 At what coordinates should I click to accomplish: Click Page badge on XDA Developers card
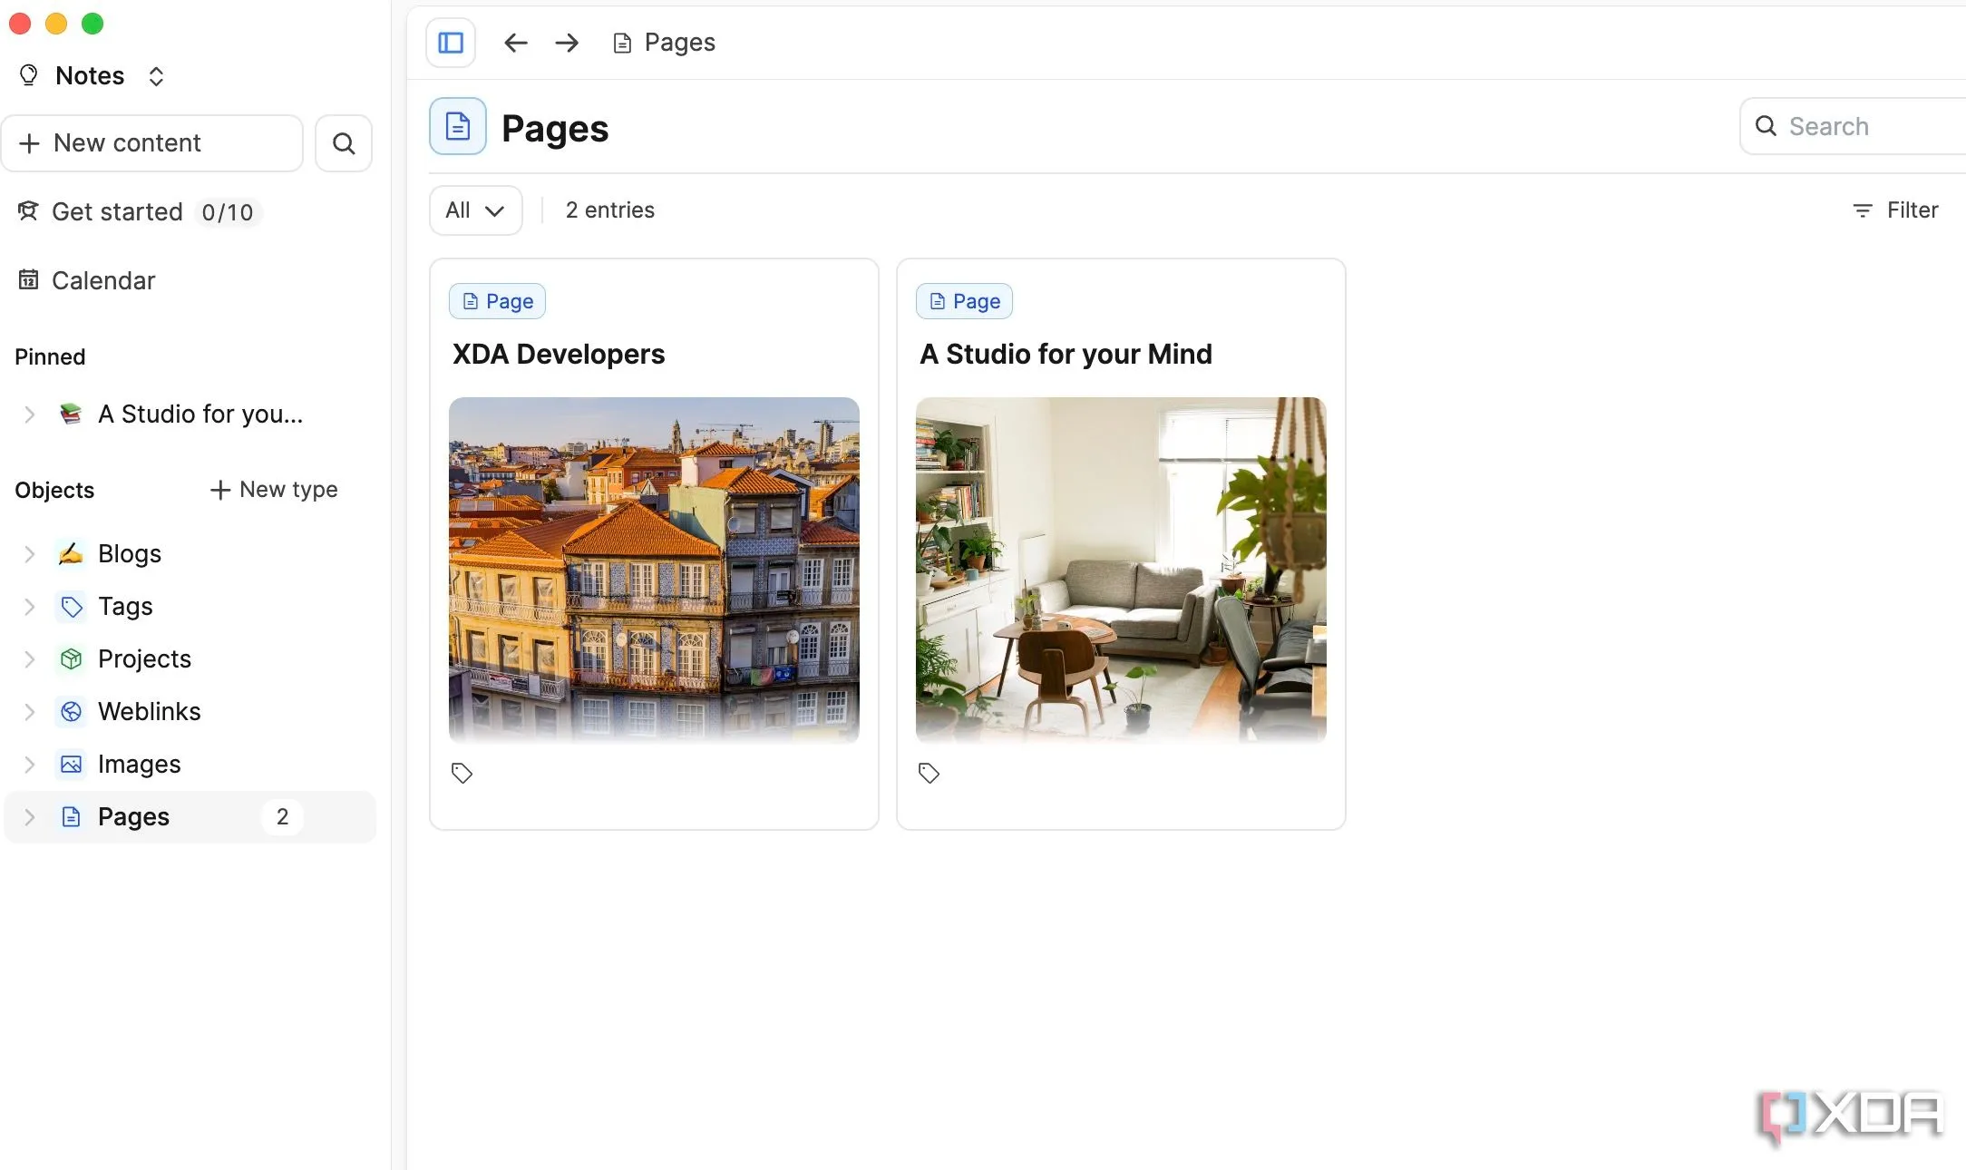497,301
